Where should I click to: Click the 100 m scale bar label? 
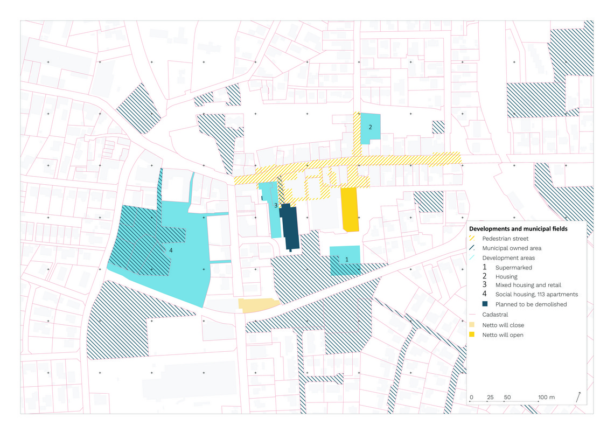coord(546,397)
